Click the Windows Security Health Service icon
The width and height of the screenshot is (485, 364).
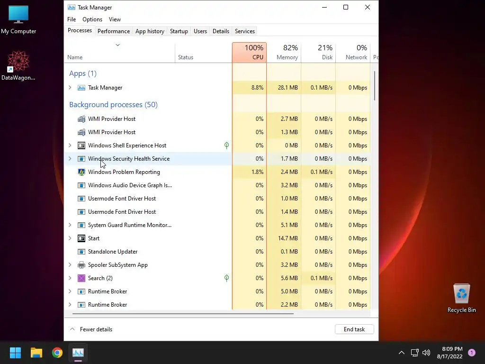pos(81,159)
